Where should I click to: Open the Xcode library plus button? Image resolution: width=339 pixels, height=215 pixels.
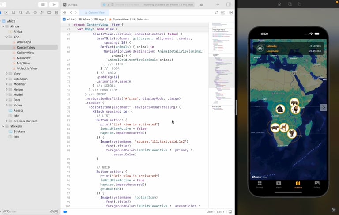point(218,4)
